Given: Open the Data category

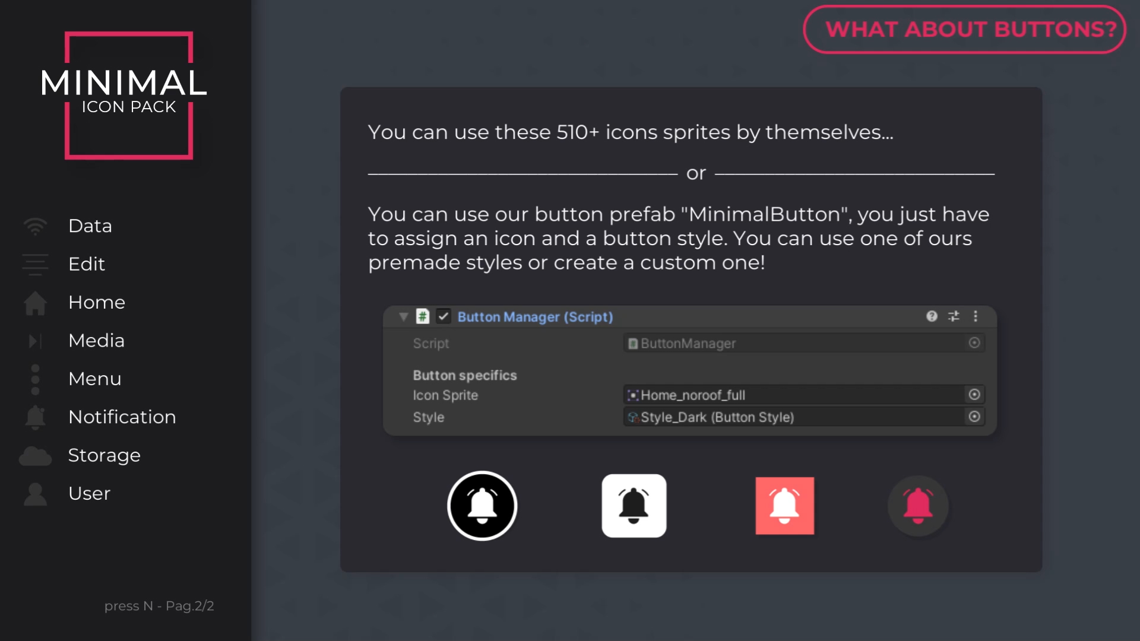Looking at the screenshot, I should pyautogui.click(x=90, y=226).
